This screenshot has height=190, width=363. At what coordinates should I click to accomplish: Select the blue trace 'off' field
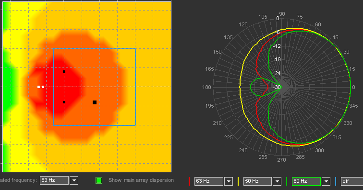pos(352,181)
